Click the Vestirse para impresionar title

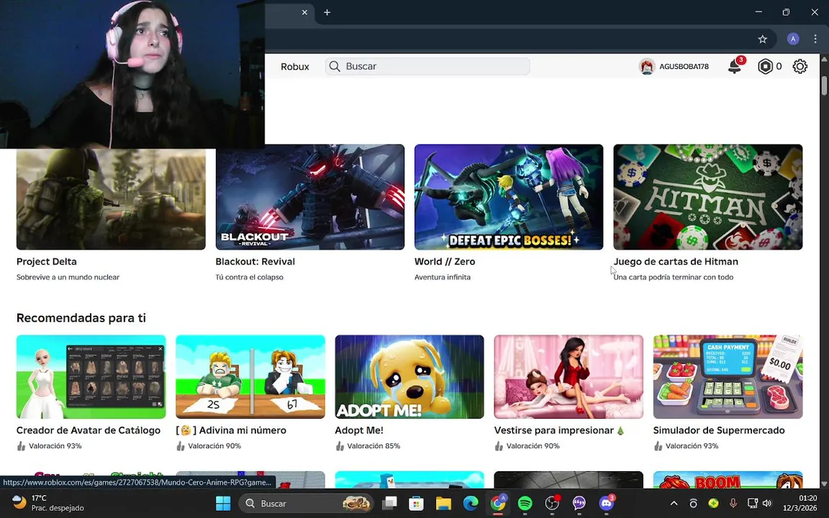[559, 430]
